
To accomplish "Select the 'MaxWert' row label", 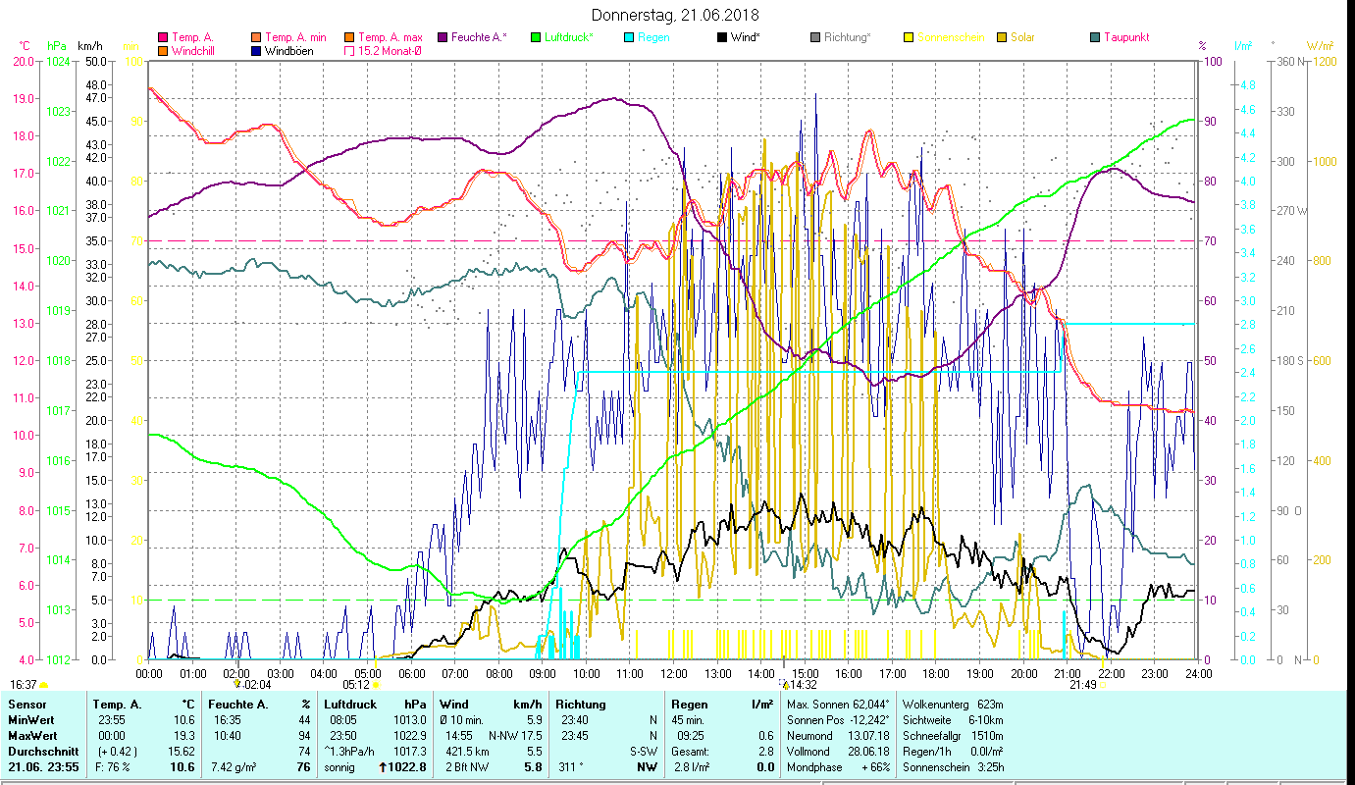I will [34, 736].
